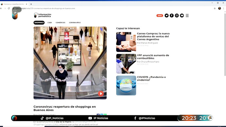The width and height of the screenshot is (226, 127).
Task: Open the Instagram social icon in header
Action: pyautogui.click(x=177, y=16)
